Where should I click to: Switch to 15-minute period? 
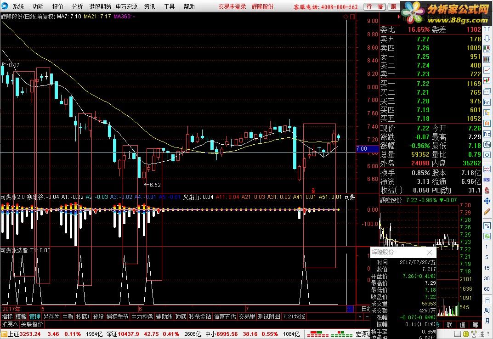[487, 268]
